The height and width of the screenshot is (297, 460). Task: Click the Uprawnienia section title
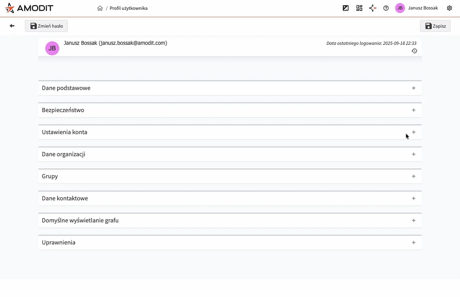tap(59, 242)
